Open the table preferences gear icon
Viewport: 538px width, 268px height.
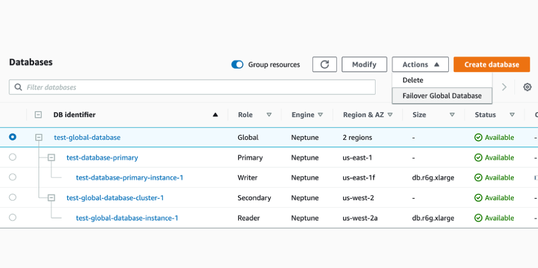(x=528, y=87)
